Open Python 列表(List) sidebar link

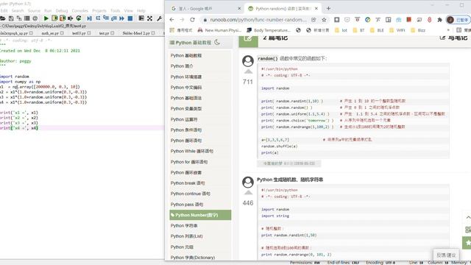tap(186, 236)
